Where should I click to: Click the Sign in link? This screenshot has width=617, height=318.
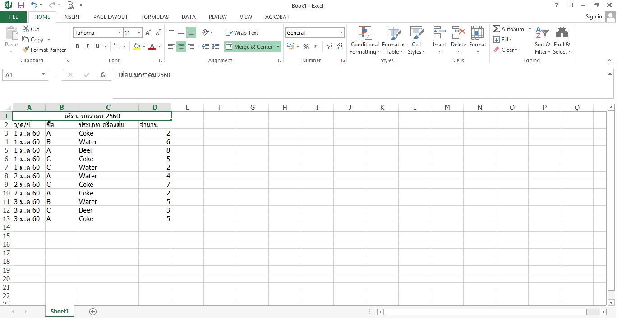point(594,17)
